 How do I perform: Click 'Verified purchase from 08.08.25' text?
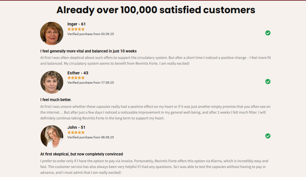coord(91,137)
